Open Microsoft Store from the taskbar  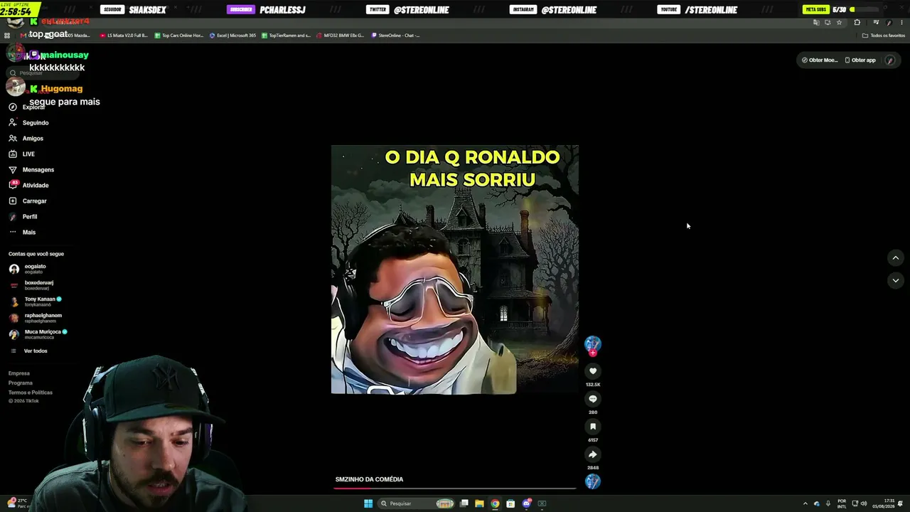pos(510,503)
